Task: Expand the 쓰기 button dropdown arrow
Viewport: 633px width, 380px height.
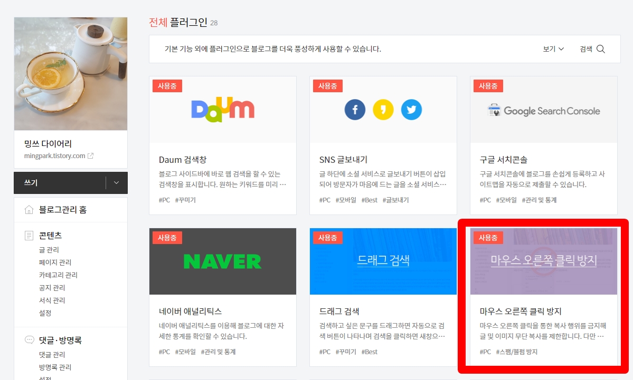Action: point(116,182)
